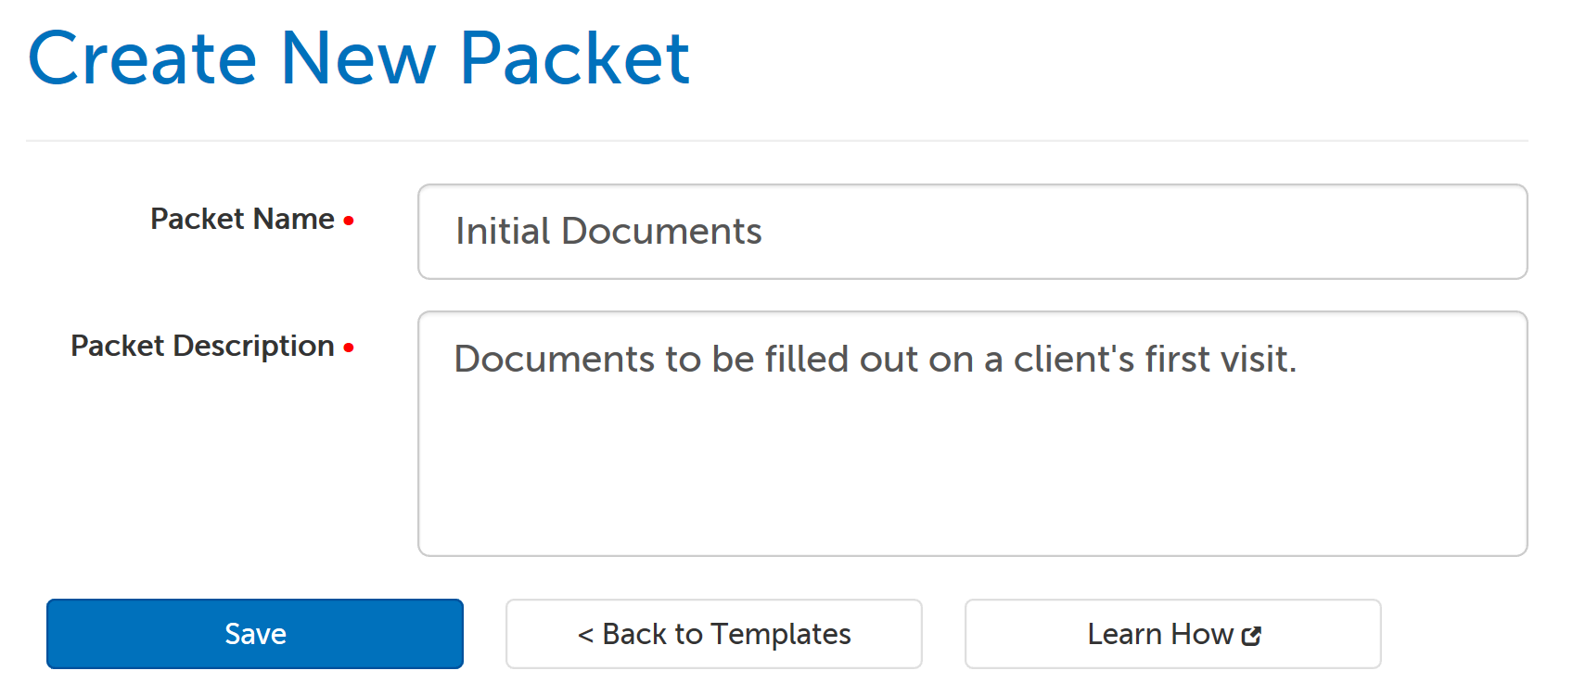Click the Packet Description label
This screenshot has width=1573, height=696.
[203, 347]
